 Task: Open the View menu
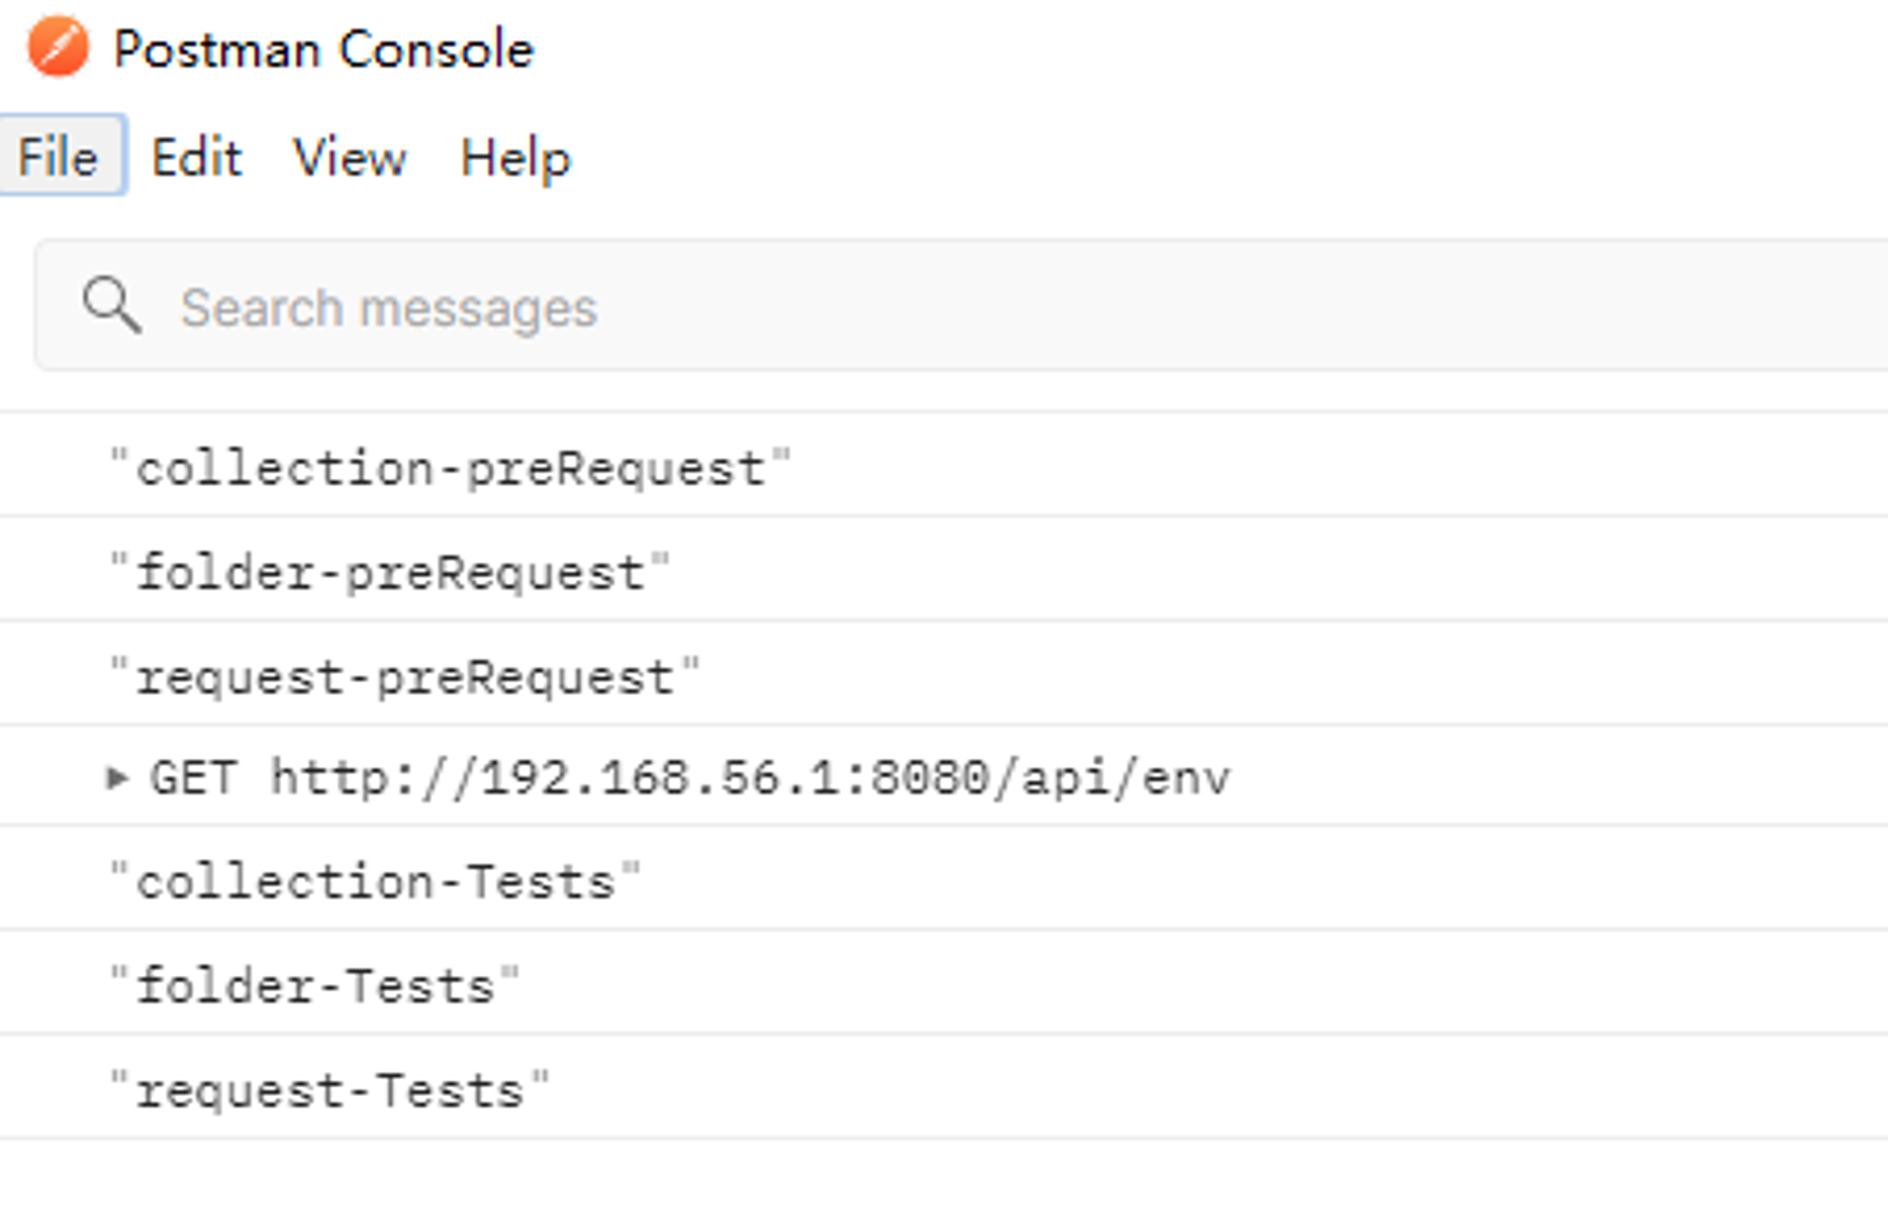[x=349, y=157]
